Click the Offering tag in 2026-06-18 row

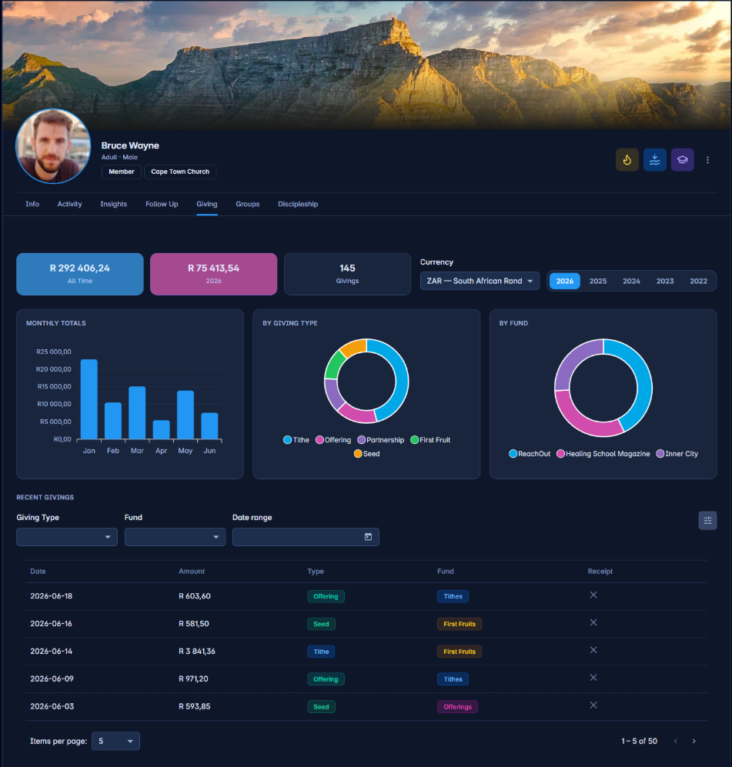click(326, 596)
